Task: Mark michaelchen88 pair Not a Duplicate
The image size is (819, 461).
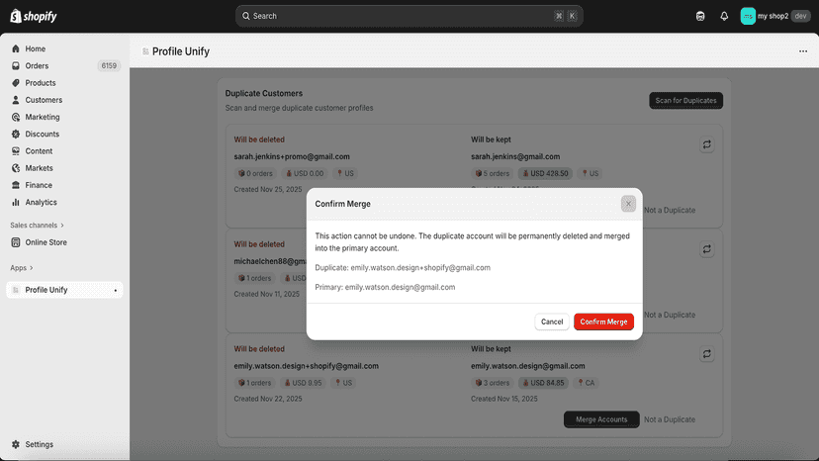Action: pyautogui.click(x=670, y=315)
